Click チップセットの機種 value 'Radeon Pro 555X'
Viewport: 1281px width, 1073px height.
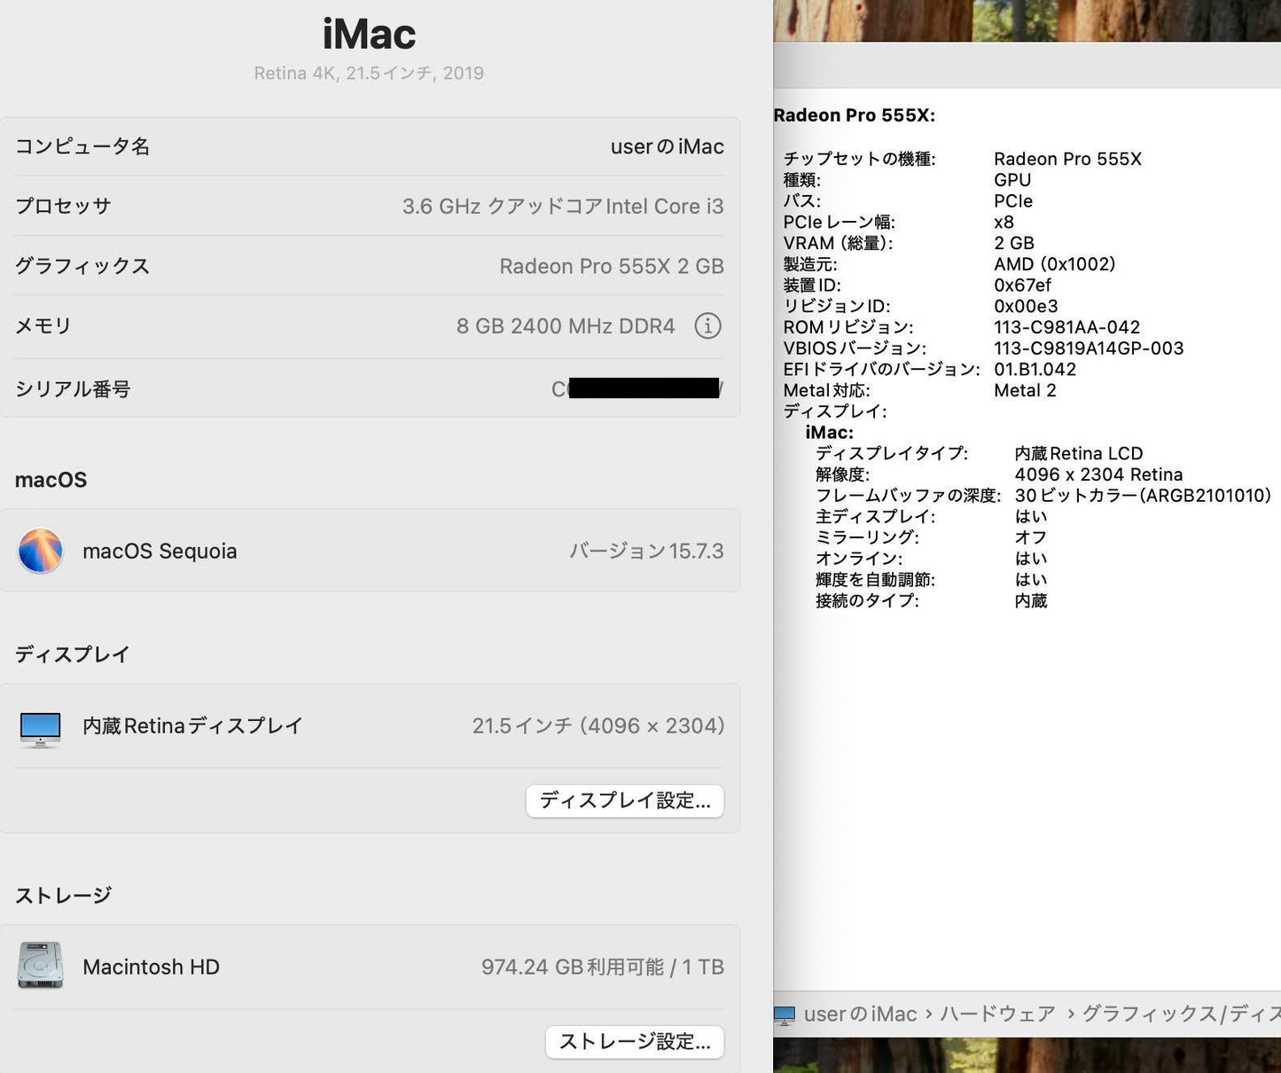[1067, 159]
